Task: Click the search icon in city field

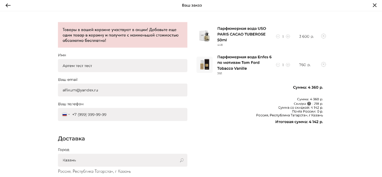Action: click(182, 160)
